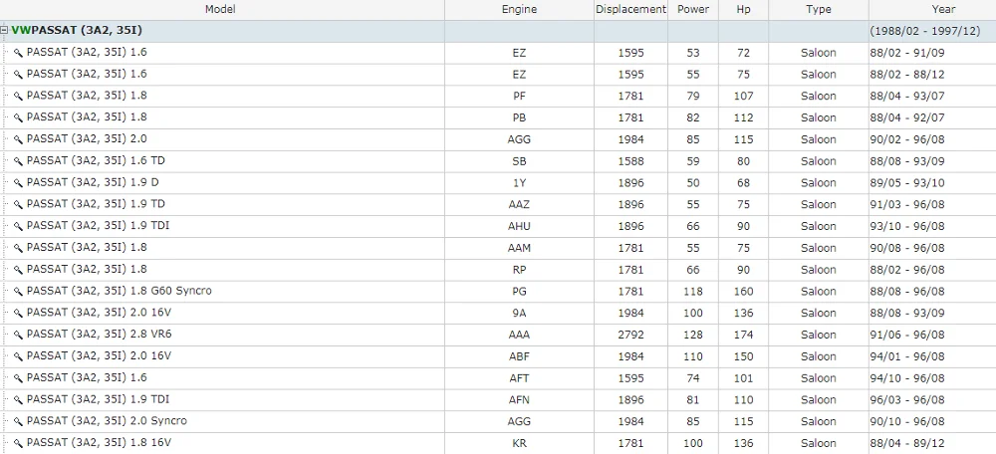The image size is (996, 454).
Task: Click the magnifier icon beside PASSAT 2.0 Syncro
Action: [18, 421]
